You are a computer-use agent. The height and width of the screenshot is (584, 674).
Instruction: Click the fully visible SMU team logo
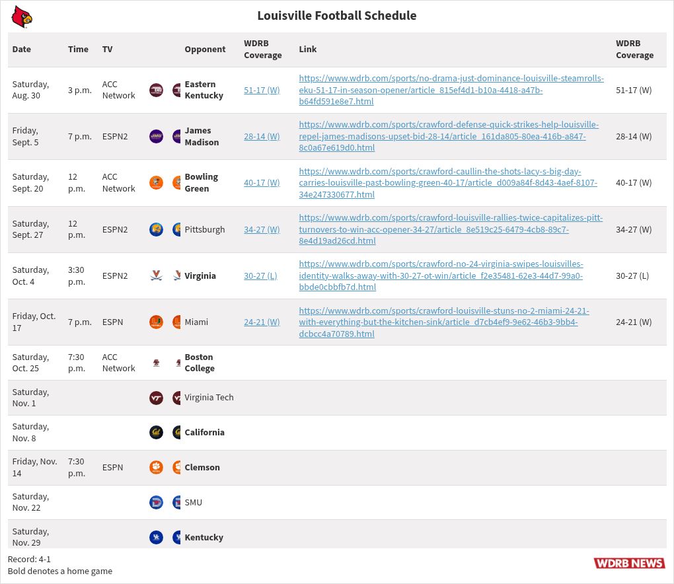click(156, 502)
